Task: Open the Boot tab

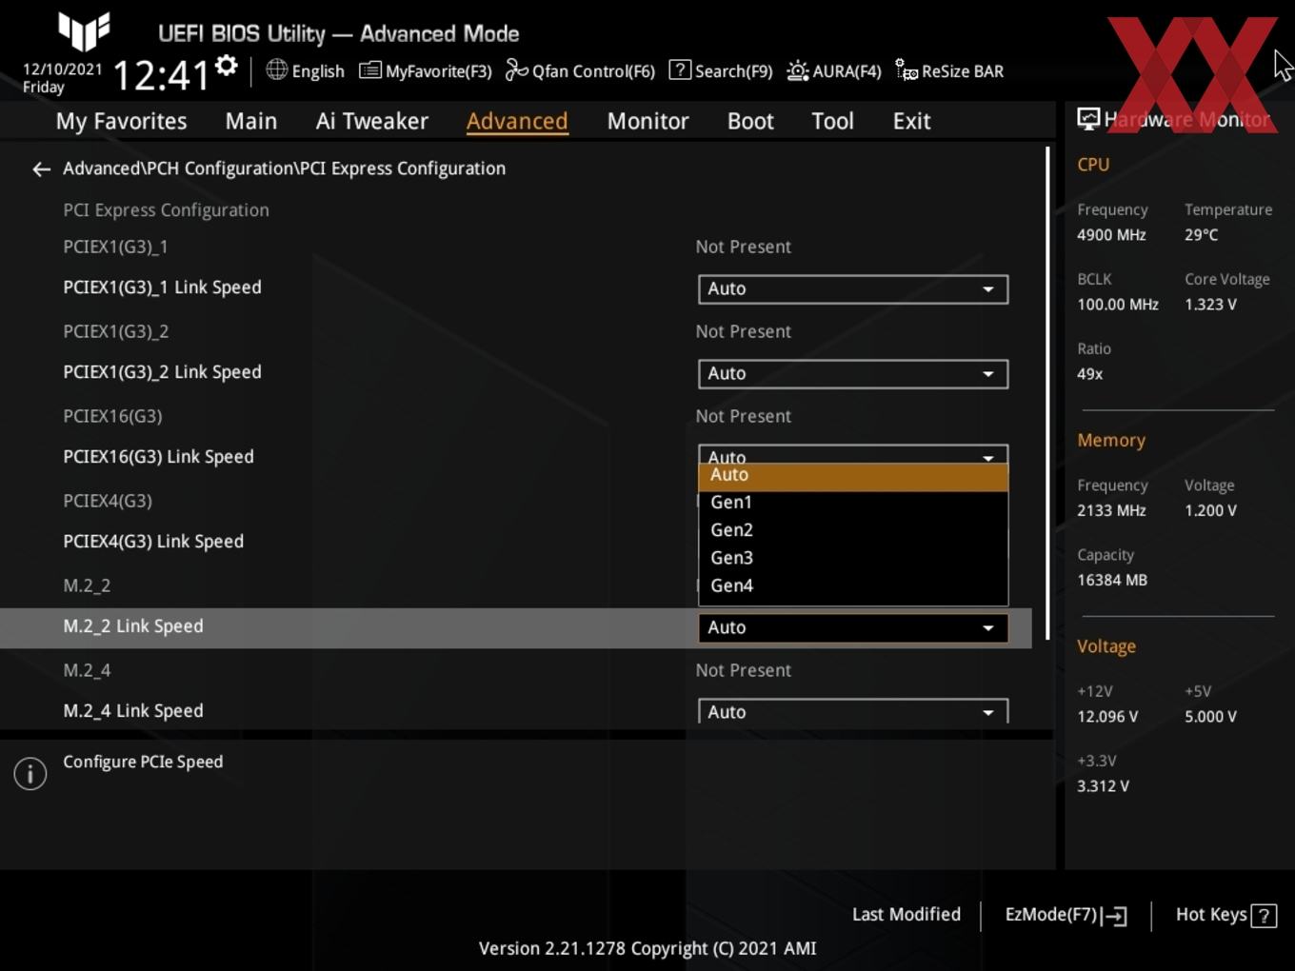Action: point(750,121)
